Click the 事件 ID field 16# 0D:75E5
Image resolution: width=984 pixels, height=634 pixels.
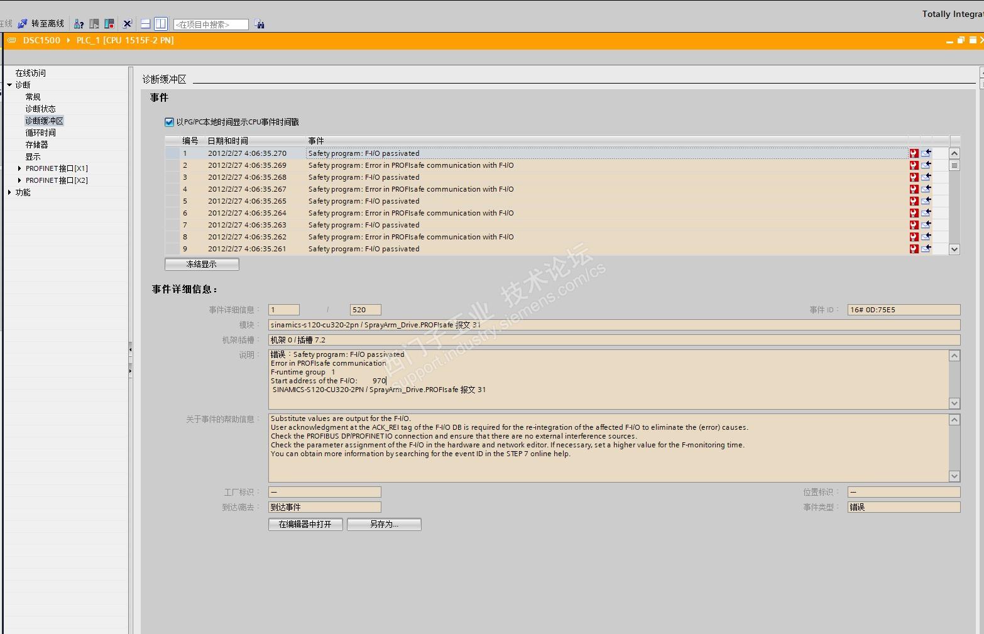click(904, 310)
